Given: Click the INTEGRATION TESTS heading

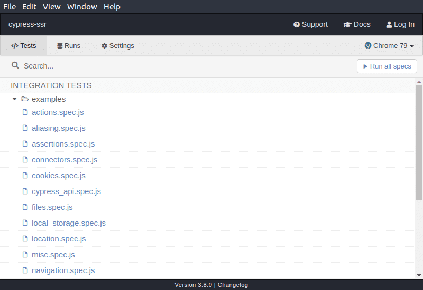Looking at the screenshot, I should (51, 85).
